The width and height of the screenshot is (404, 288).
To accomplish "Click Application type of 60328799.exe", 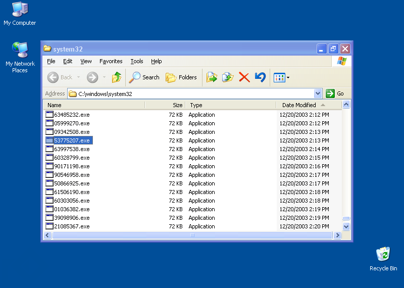I will 201,158.
